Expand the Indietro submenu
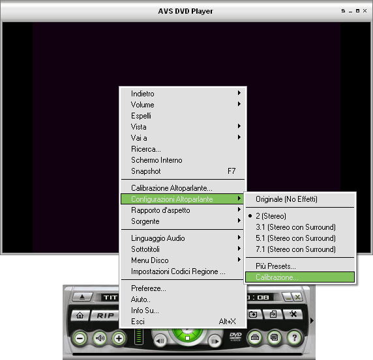Image resolution: width=373 pixels, height=360 pixels. click(183, 94)
